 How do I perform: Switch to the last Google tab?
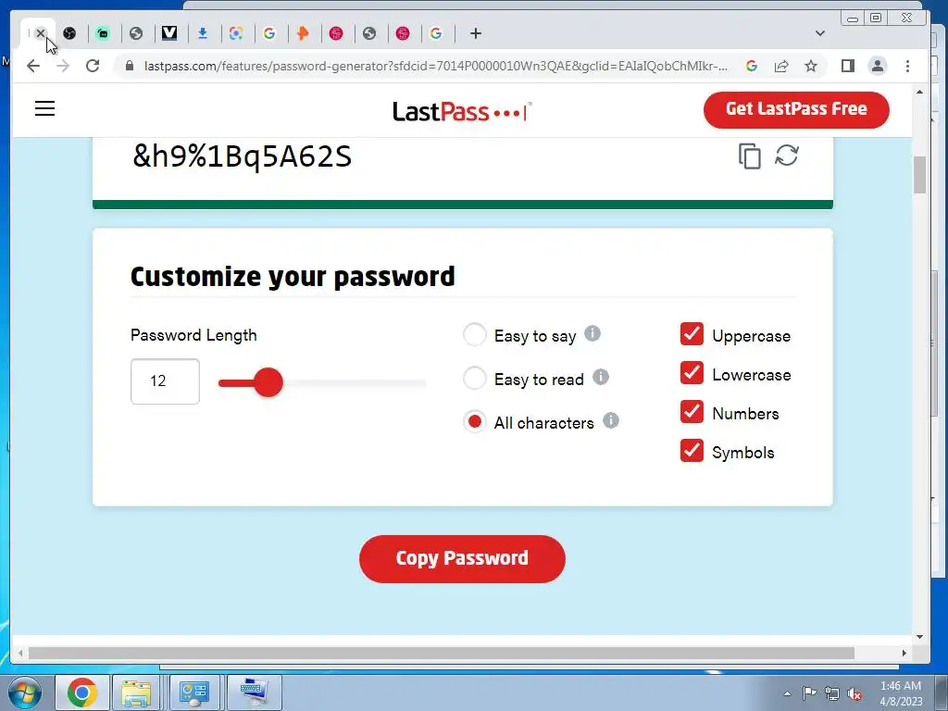pyautogui.click(x=436, y=33)
